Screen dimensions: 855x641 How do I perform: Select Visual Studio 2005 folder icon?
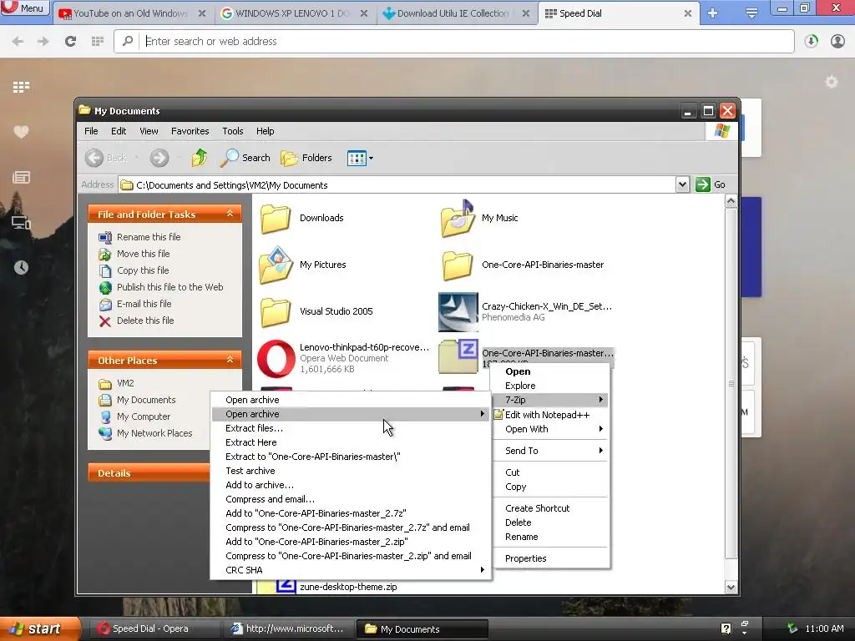tap(276, 312)
